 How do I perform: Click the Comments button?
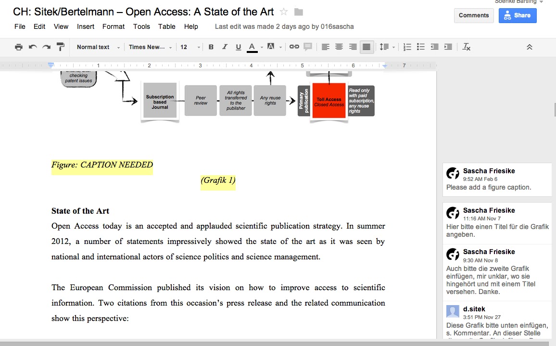(x=474, y=15)
